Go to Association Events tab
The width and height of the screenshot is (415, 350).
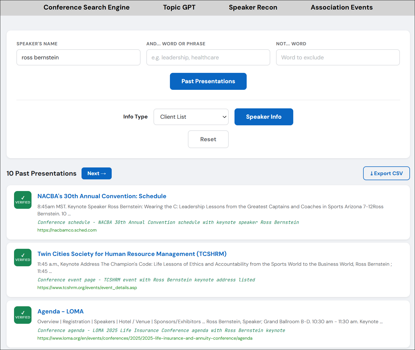tap(342, 7)
